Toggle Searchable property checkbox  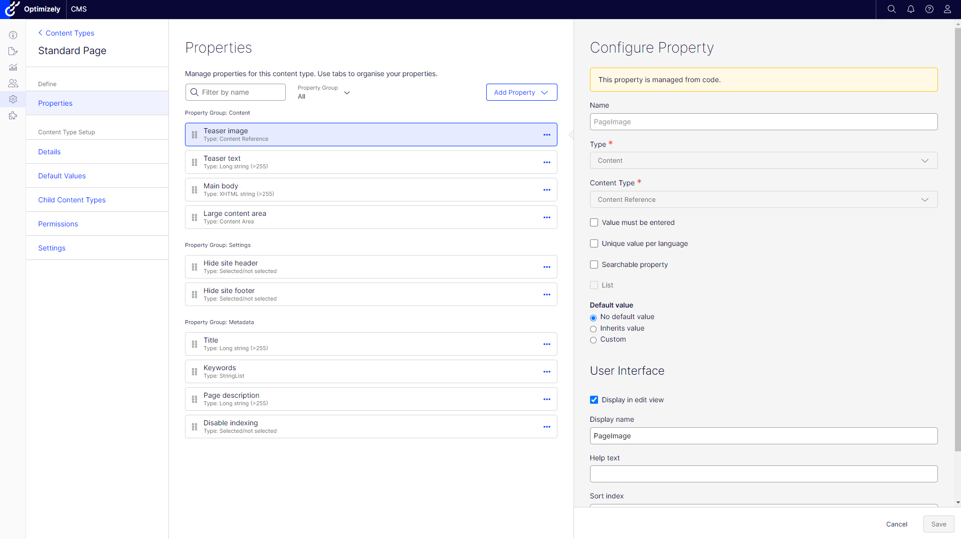pos(594,264)
